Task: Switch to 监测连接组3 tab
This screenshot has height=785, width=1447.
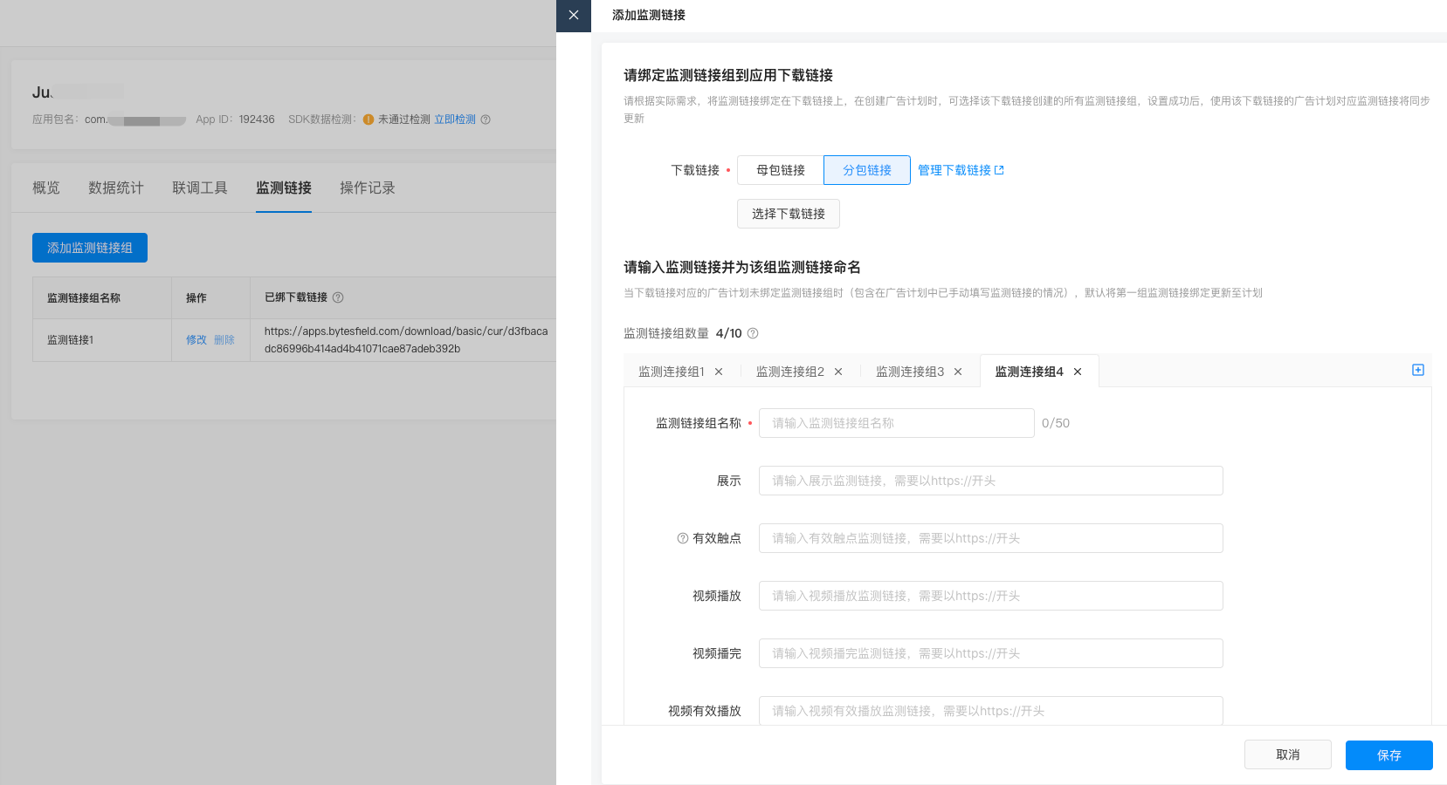Action: pyautogui.click(x=910, y=372)
